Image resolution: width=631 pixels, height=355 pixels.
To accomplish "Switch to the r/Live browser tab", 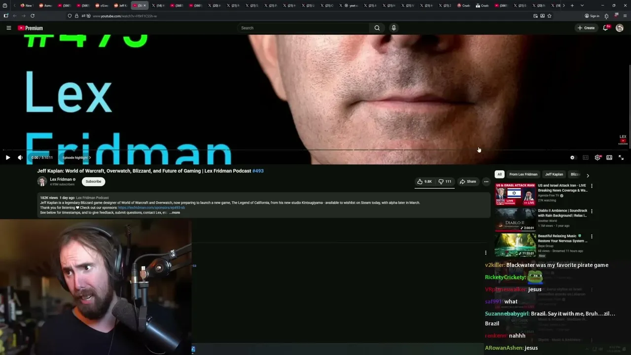I will click(102, 5).
